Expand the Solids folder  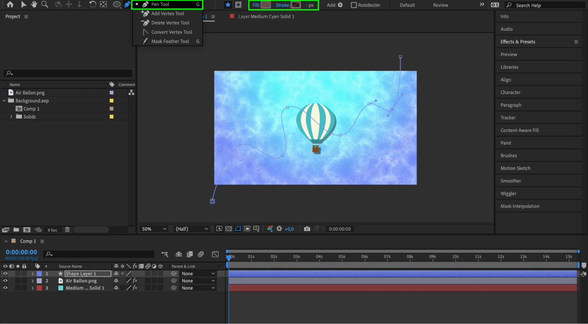11,117
